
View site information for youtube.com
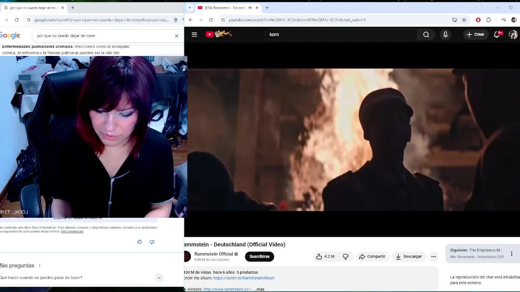223,20
